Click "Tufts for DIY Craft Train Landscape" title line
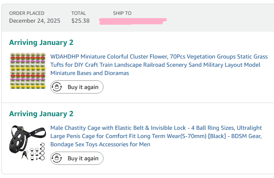 coord(103,65)
